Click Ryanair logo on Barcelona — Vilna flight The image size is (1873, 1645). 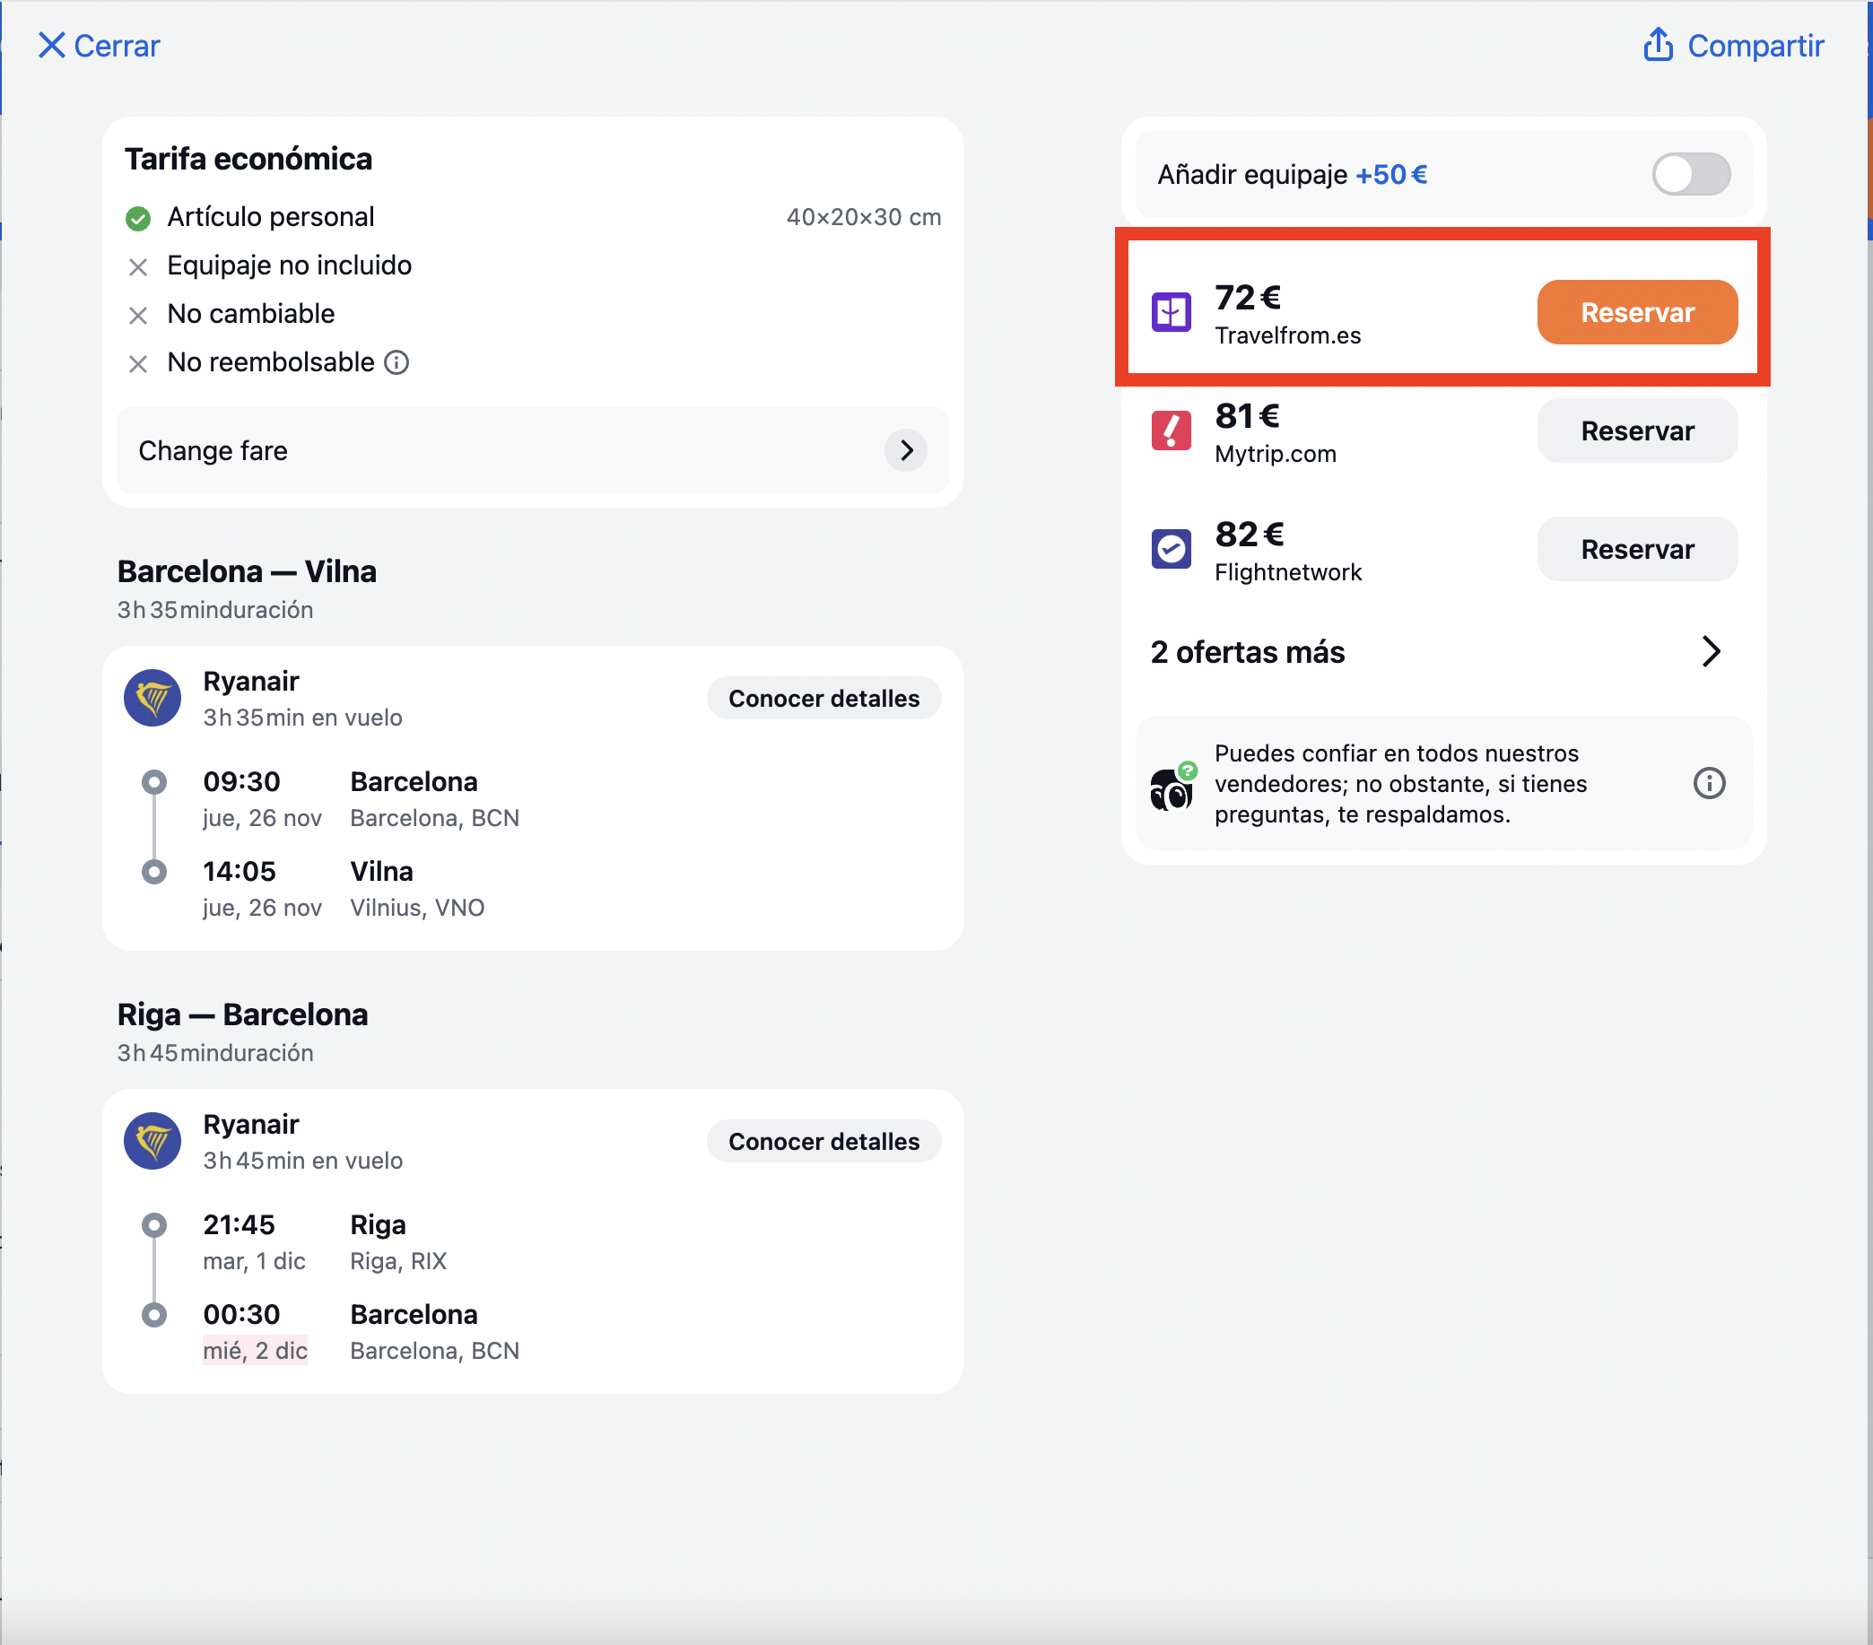point(152,699)
